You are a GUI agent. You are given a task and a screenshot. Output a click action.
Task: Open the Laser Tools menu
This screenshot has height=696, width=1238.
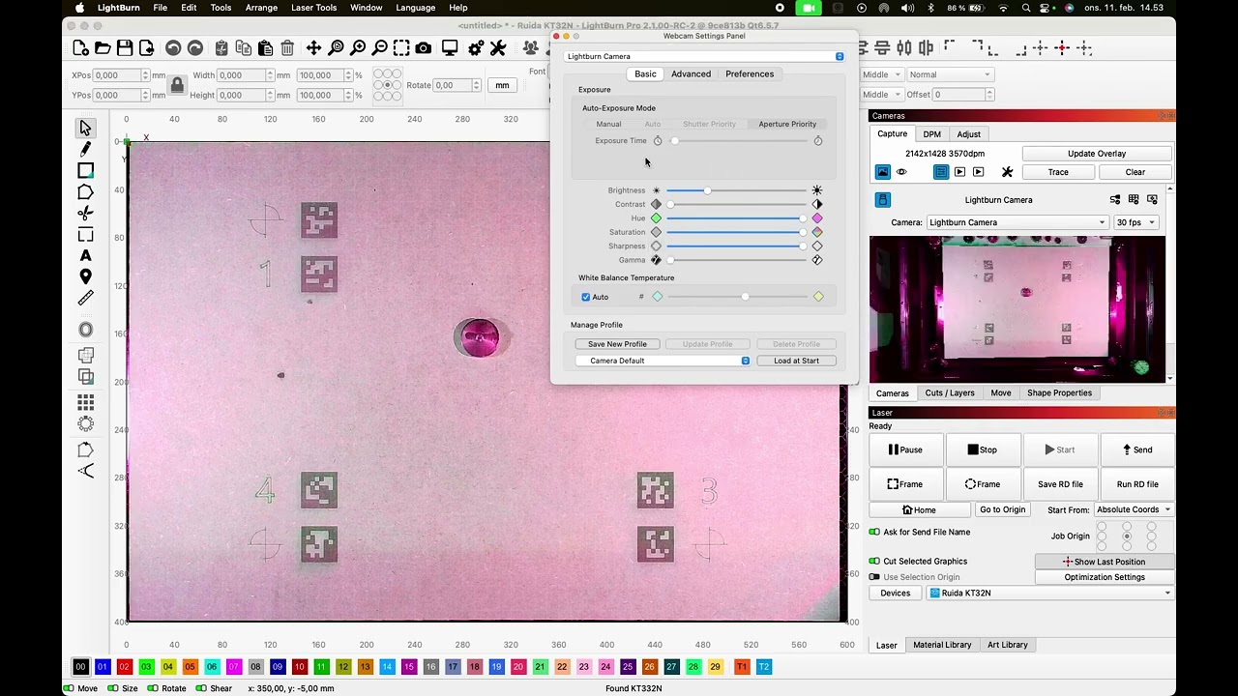pos(313,8)
